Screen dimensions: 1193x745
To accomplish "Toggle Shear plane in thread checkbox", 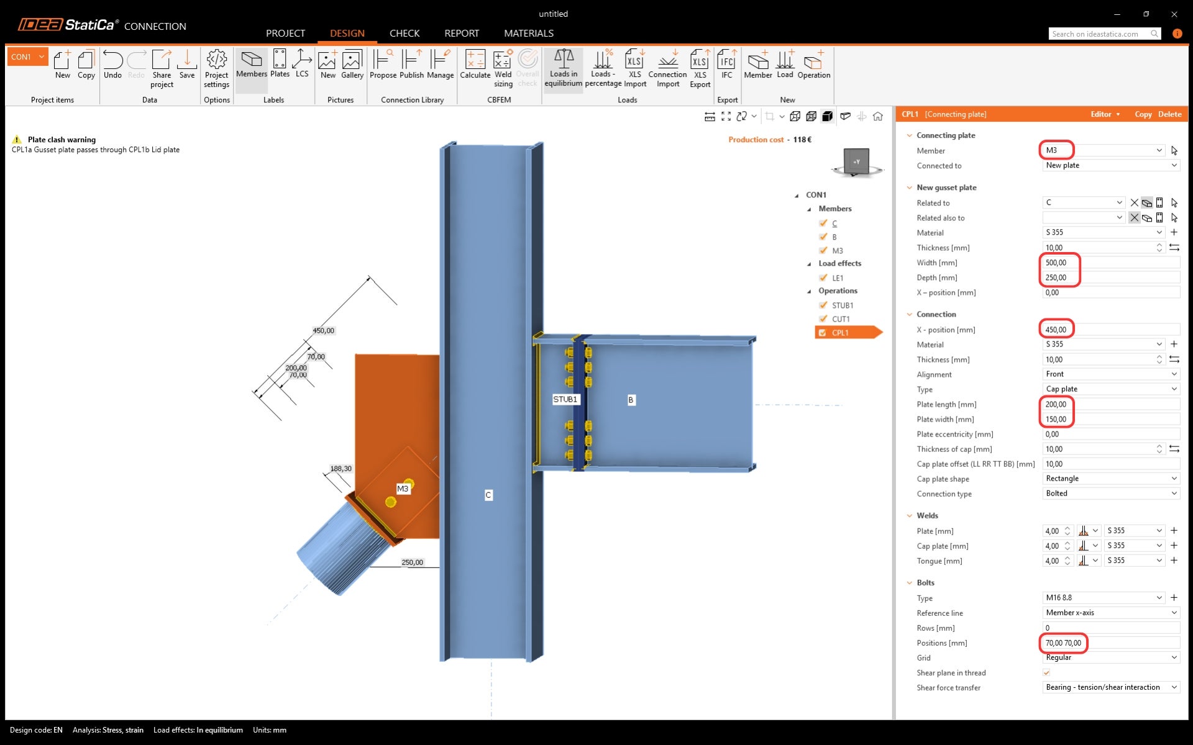I will (1046, 672).
